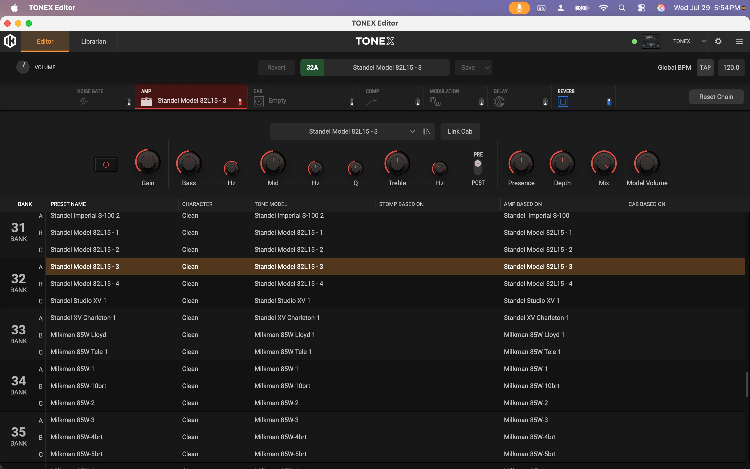This screenshot has height=469, width=750.
Task: Click the Model Volume knob
Action: tap(647, 163)
